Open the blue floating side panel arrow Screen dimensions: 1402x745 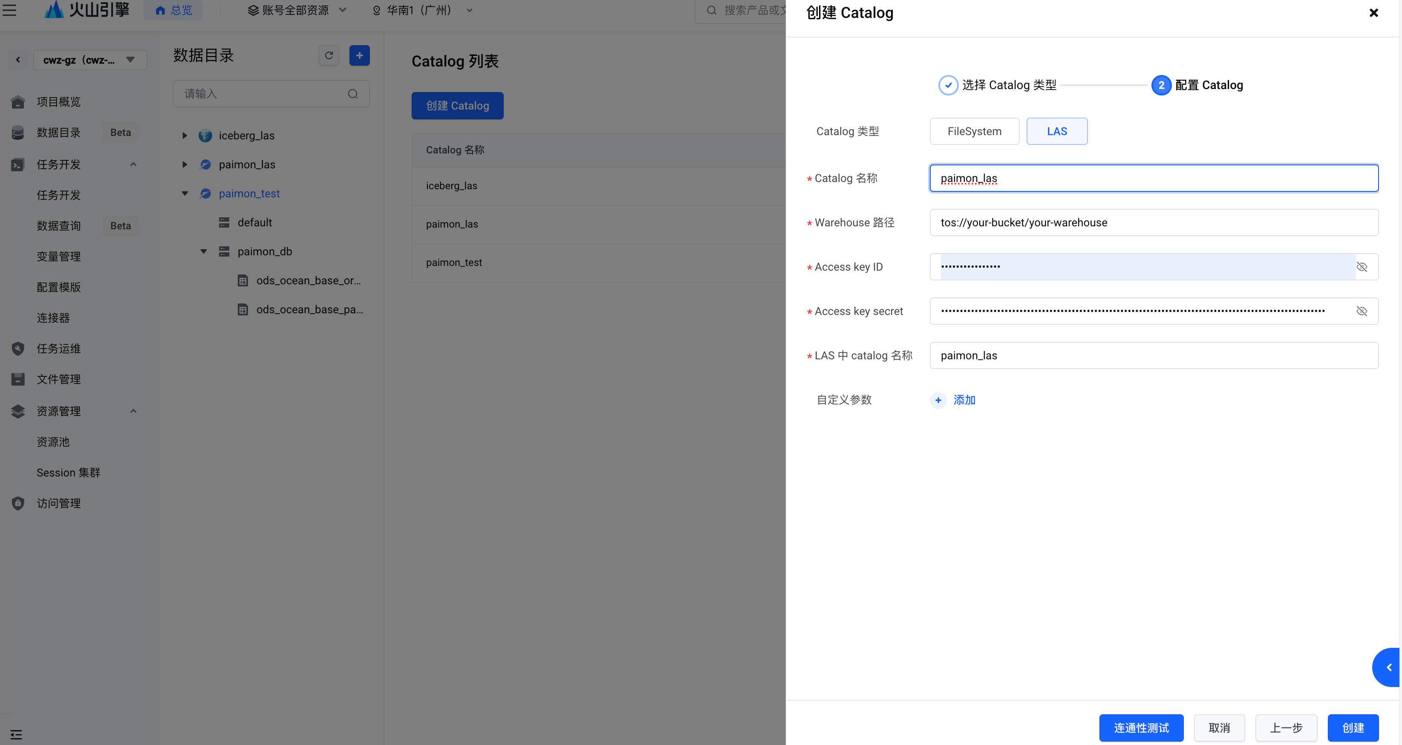tap(1389, 667)
